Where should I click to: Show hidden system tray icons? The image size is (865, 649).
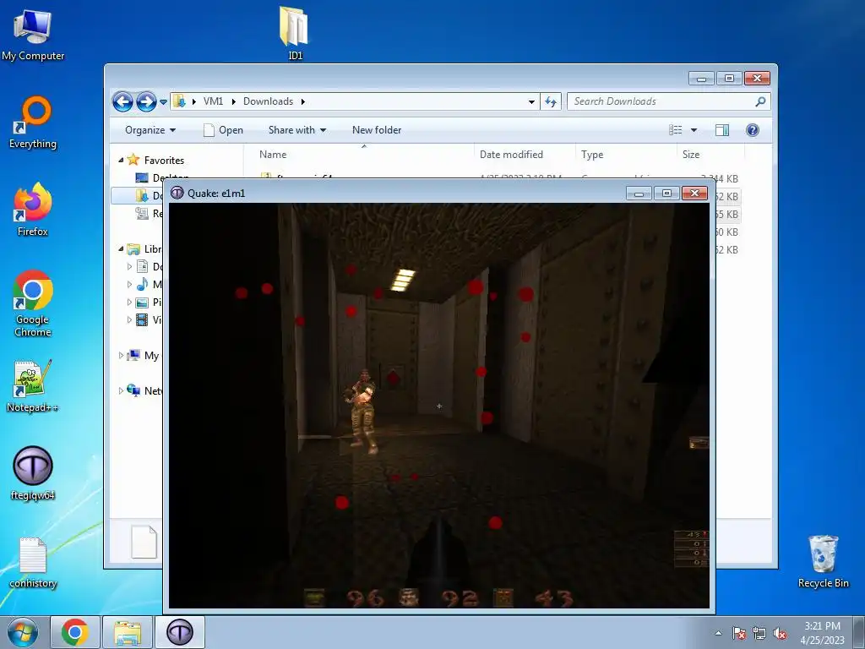718,633
